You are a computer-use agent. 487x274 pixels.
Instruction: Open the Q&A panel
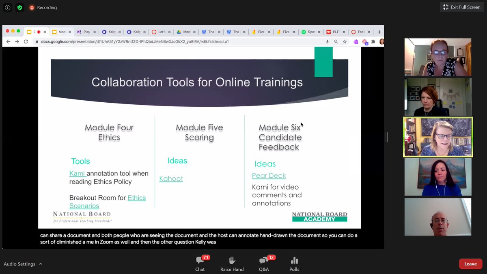click(x=263, y=263)
